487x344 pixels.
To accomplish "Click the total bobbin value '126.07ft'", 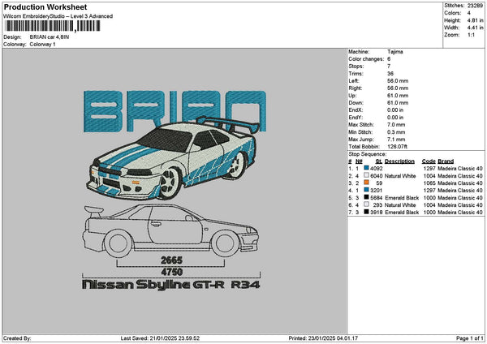I will [x=397, y=147].
